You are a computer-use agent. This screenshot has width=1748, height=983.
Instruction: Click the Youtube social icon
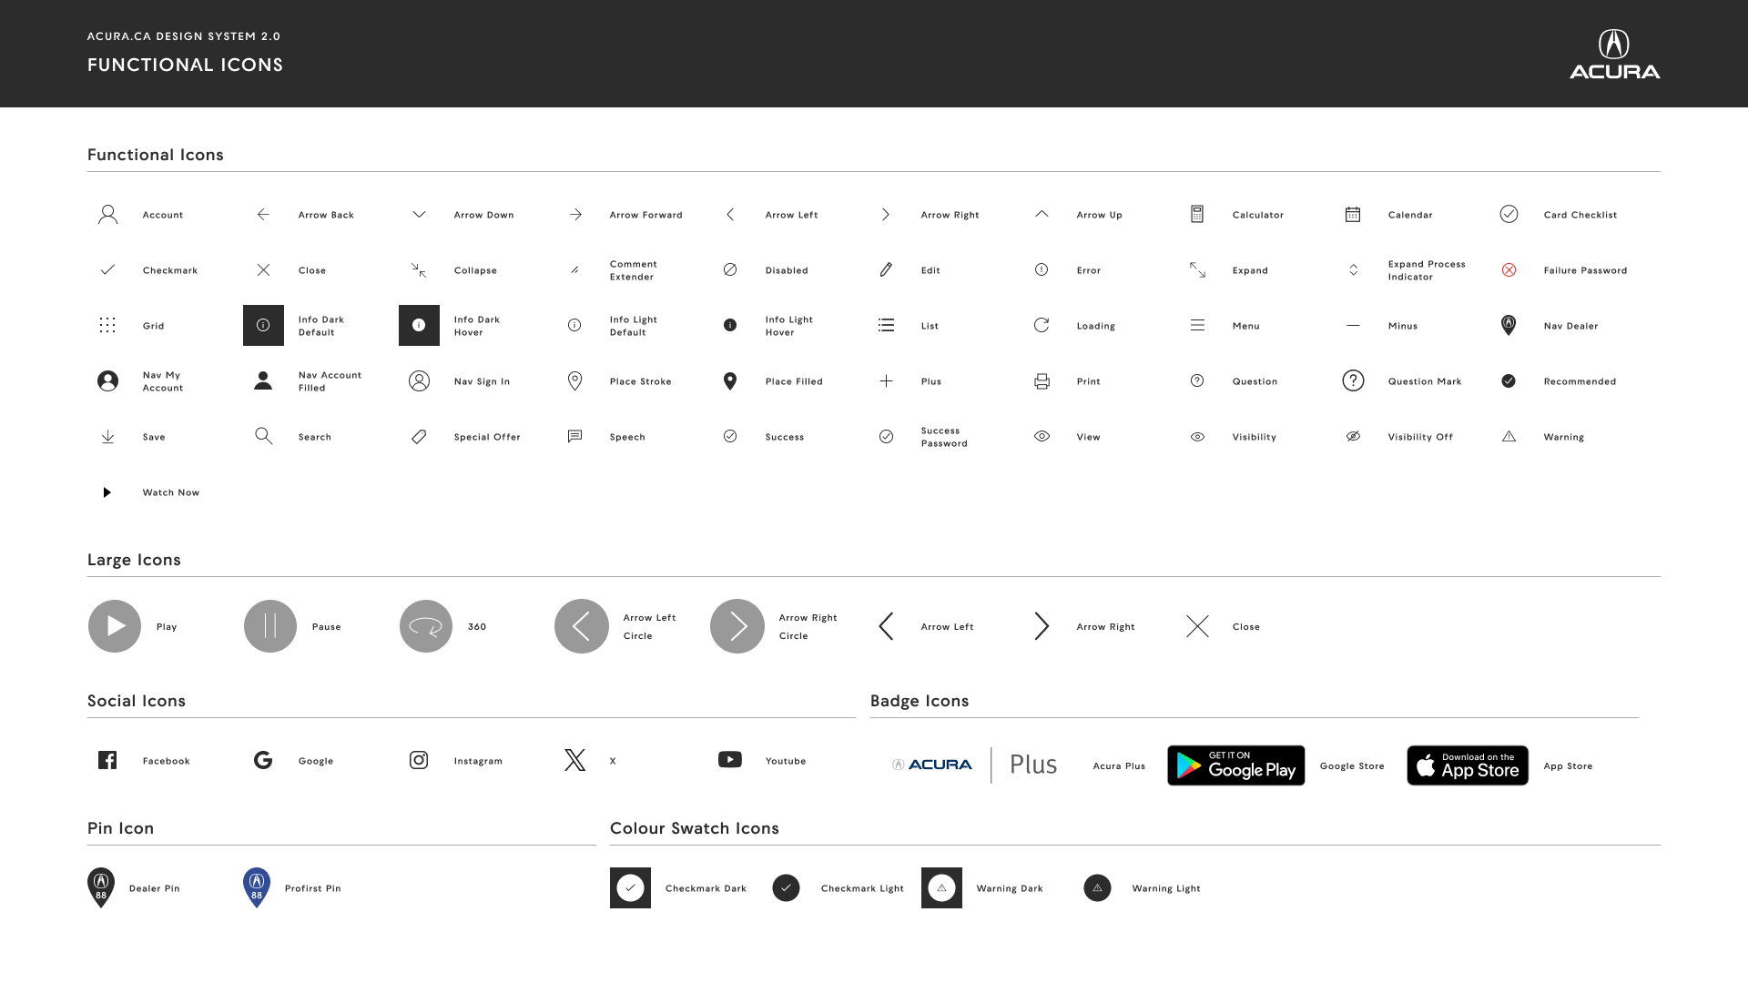(x=730, y=759)
